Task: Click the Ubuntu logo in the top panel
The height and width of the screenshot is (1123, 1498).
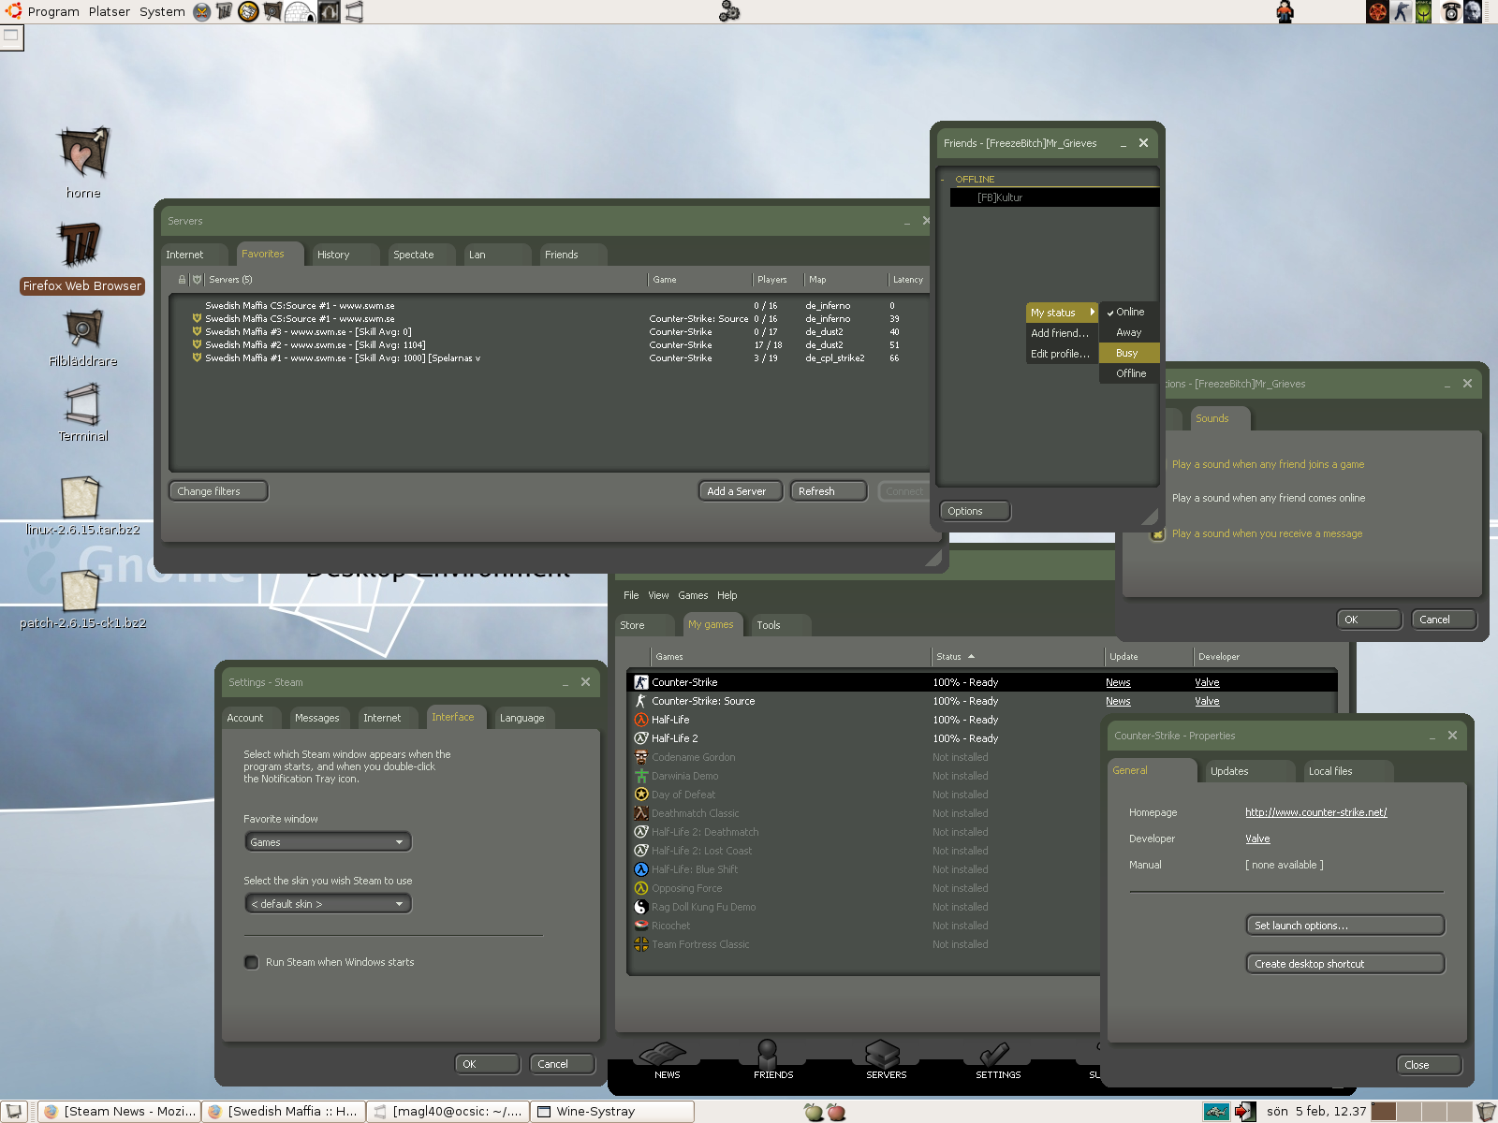Action: click(13, 11)
